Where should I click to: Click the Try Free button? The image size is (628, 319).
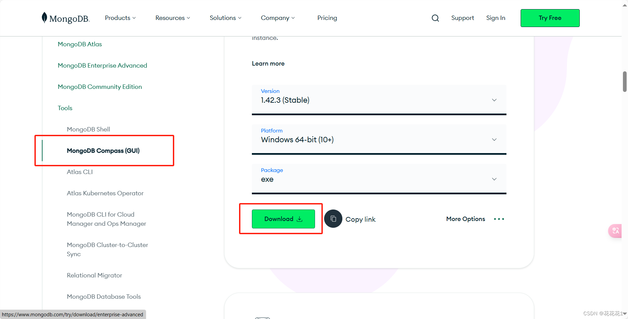550,18
